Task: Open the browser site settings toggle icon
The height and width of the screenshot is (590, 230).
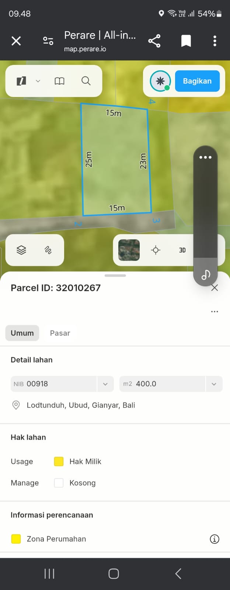Action: [x=48, y=41]
